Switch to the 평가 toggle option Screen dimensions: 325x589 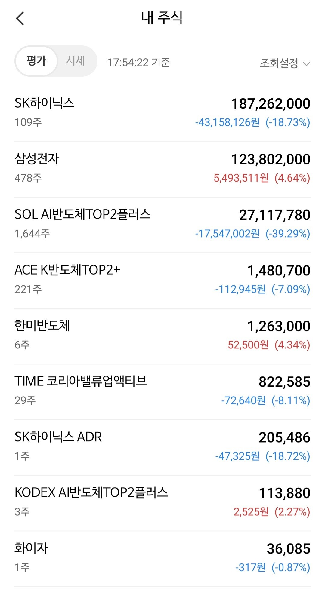pos(36,61)
